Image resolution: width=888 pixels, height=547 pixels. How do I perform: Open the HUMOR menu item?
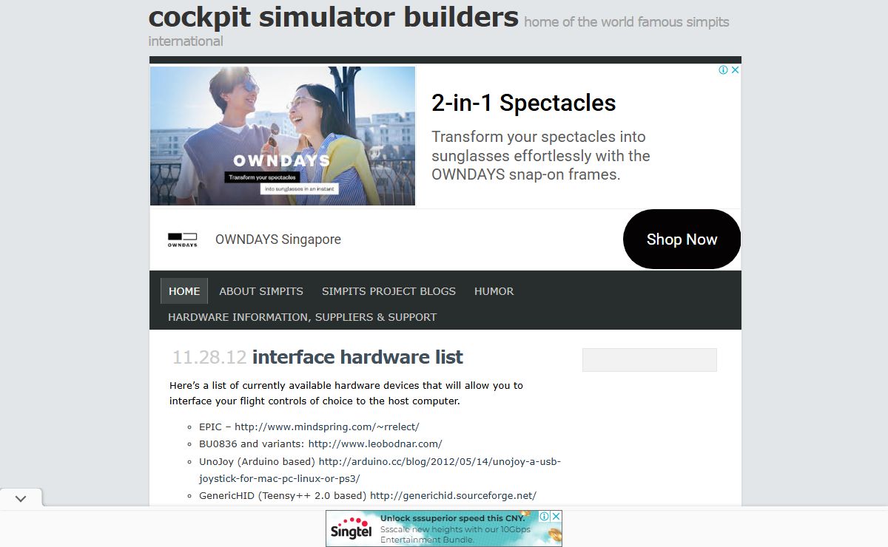(494, 291)
